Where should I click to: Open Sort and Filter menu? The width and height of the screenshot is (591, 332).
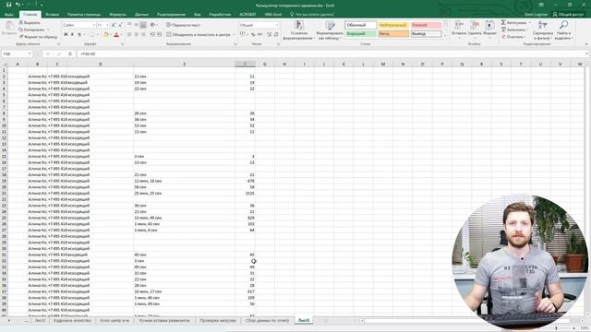(x=543, y=30)
